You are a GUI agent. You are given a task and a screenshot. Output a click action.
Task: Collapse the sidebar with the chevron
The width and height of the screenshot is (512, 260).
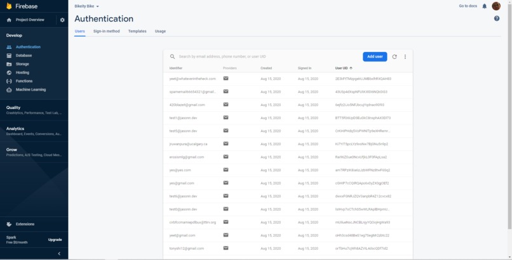click(x=59, y=254)
